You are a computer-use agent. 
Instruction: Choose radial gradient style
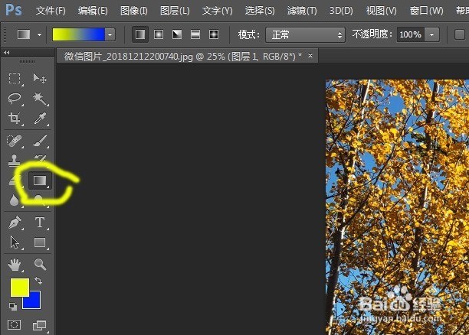(159, 34)
